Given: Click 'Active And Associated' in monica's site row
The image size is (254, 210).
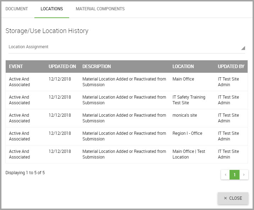Looking at the screenshot, I should click(x=20, y=118).
